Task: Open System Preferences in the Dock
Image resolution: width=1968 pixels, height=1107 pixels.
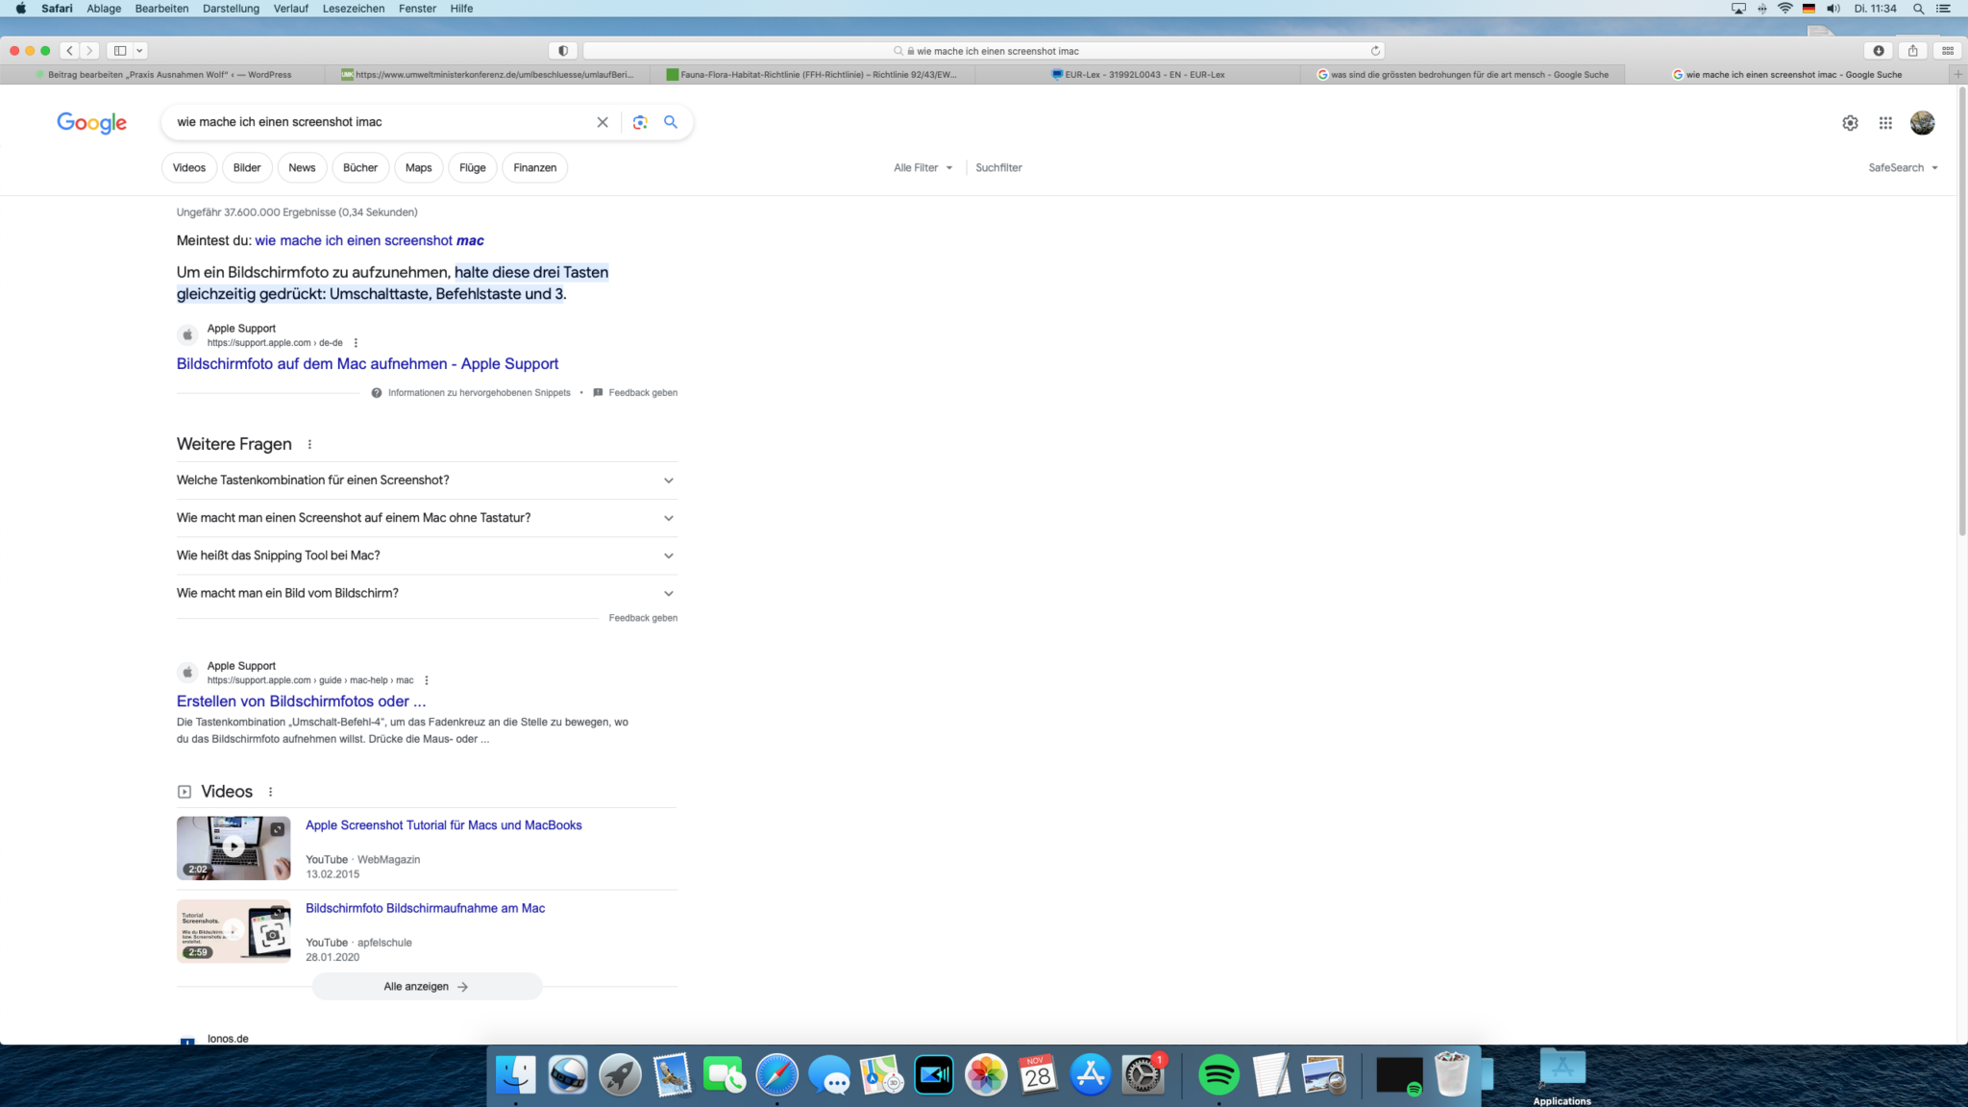Action: point(1143,1074)
